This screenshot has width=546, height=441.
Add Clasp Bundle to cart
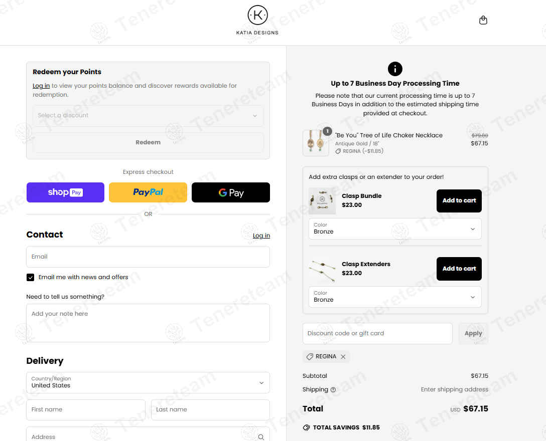(459, 200)
